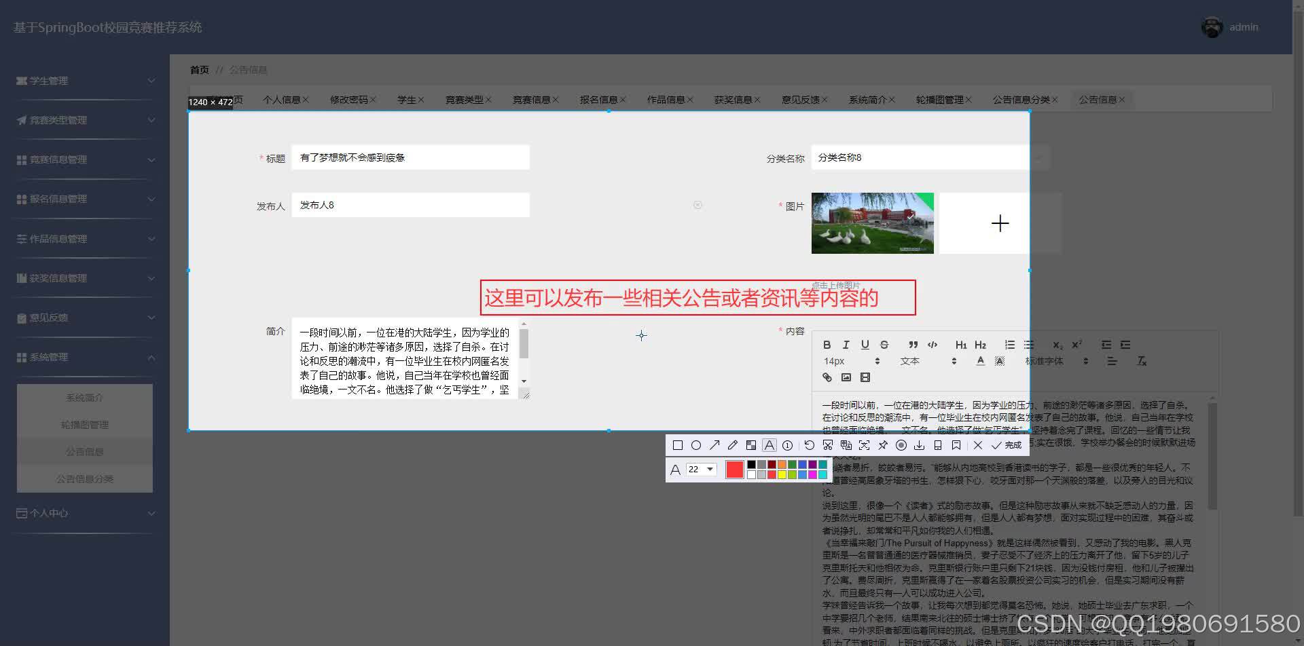Select the arrow annotation tool
The image size is (1304, 646).
tap(714, 444)
